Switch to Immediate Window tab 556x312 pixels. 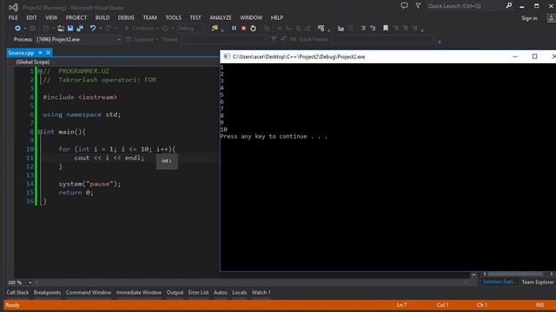[139, 293]
